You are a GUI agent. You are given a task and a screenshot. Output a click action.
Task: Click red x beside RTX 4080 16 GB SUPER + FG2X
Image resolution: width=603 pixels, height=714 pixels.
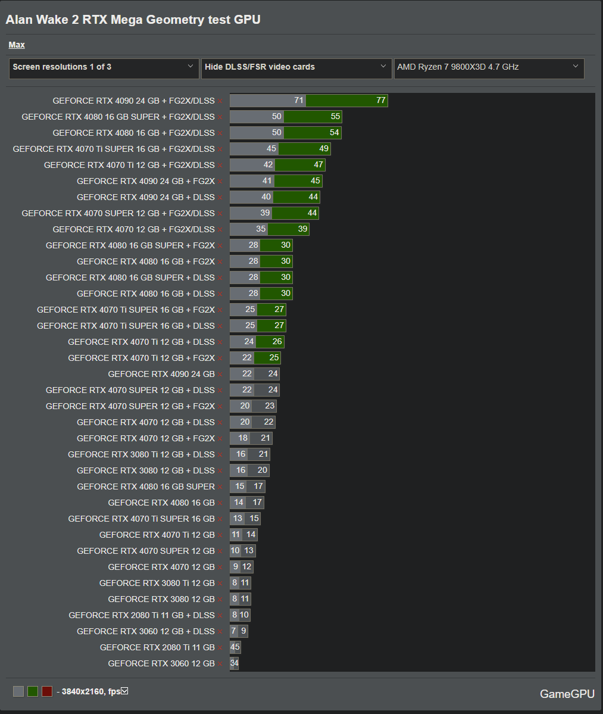coord(220,246)
